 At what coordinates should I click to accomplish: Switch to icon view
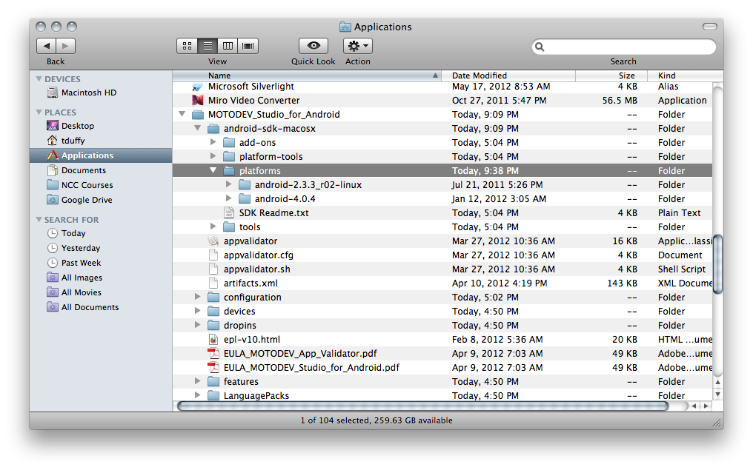(188, 46)
